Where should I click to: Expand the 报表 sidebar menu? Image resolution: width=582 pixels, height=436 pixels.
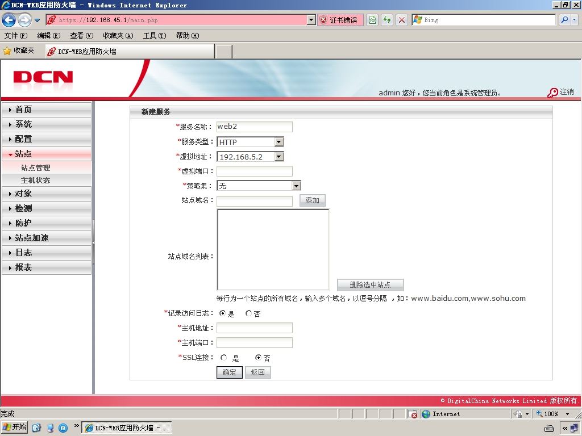[x=47, y=267]
